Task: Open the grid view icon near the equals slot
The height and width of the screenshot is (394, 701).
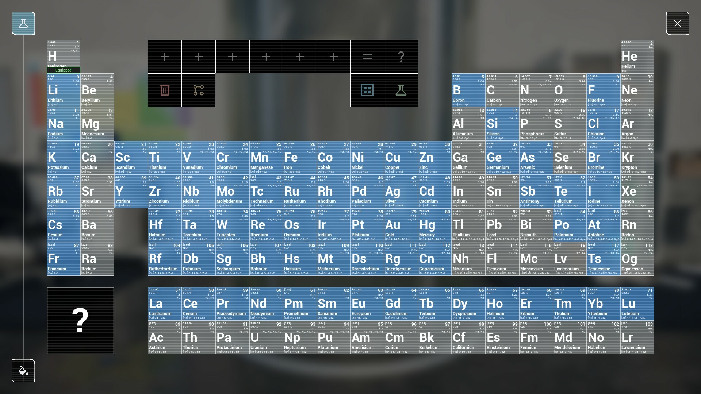Action: 367,90
